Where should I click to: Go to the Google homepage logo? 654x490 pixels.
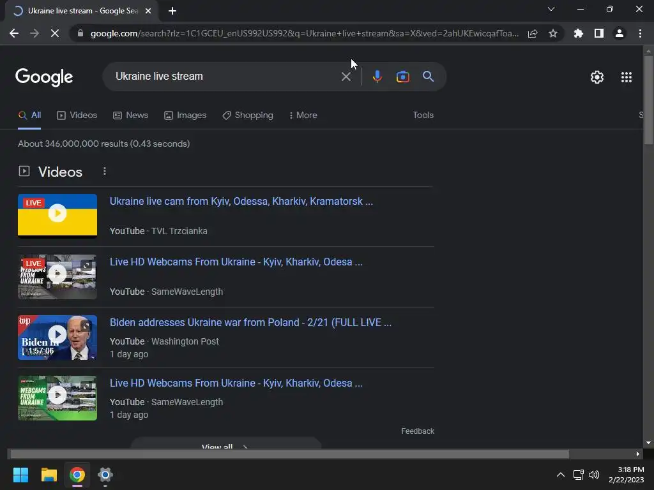[44, 77]
